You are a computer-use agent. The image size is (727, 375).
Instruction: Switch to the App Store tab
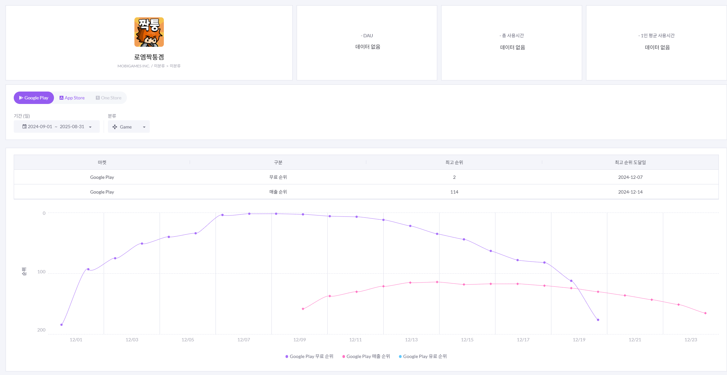click(x=72, y=98)
